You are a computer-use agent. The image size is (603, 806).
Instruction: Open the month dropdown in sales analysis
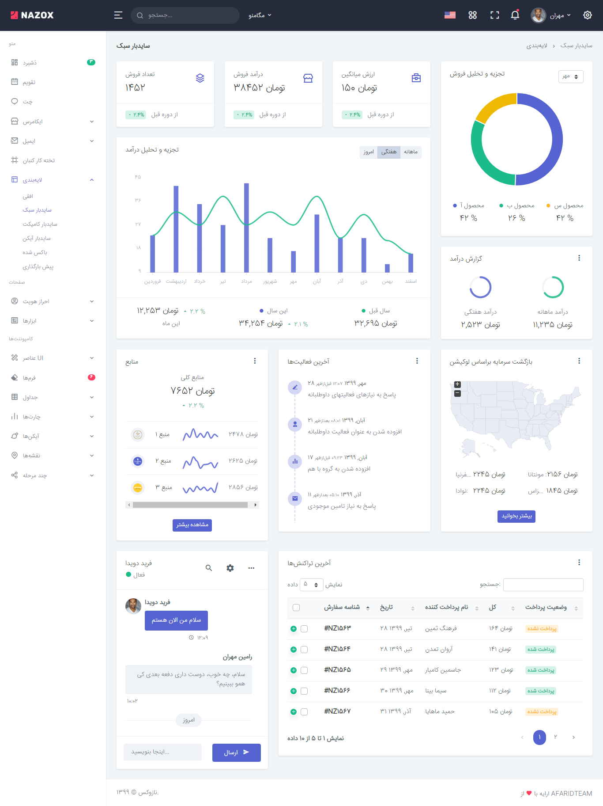(571, 76)
